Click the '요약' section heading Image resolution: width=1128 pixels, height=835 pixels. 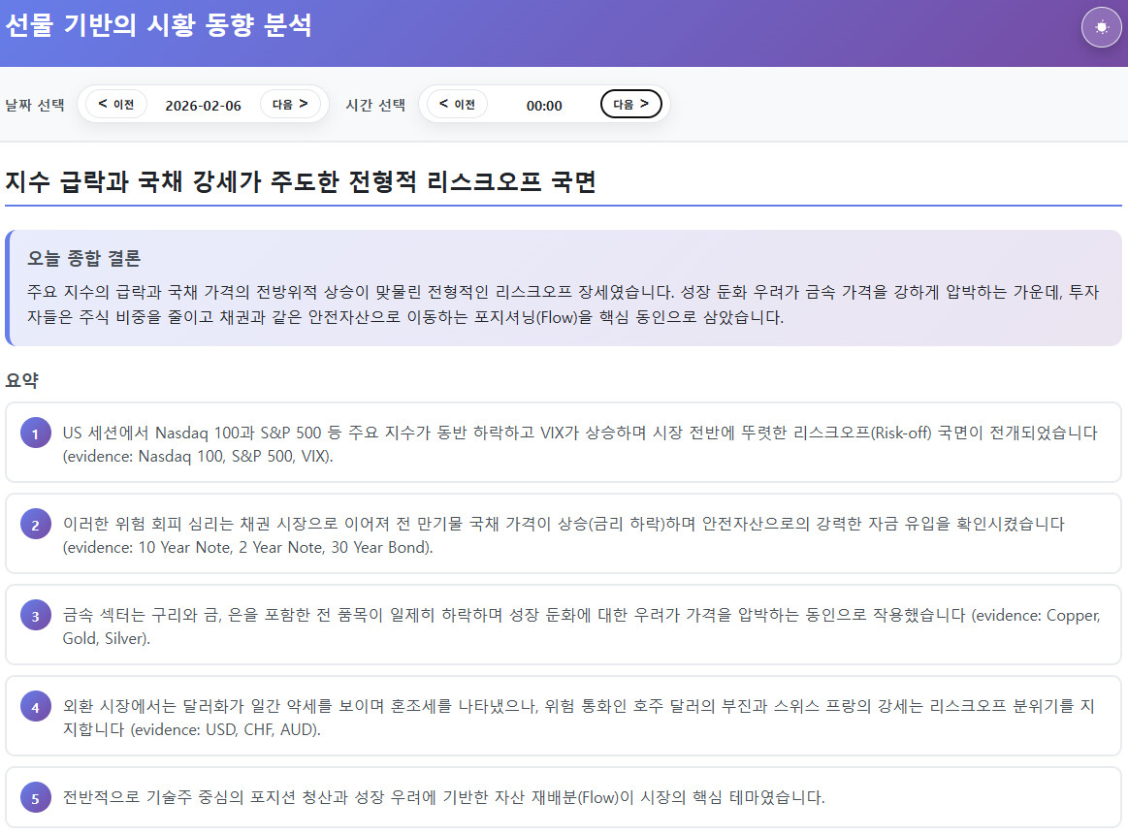tap(22, 380)
